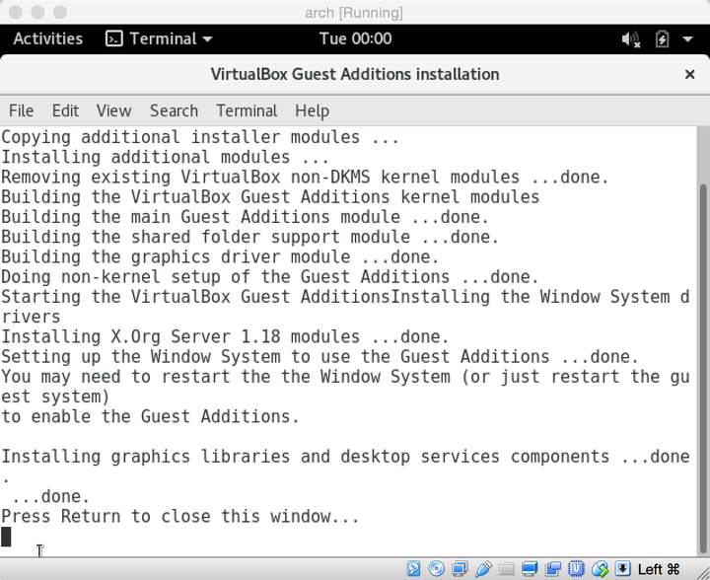The image size is (710, 580).
Task: Click the 'arch [Running]' VM window title
Action: point(354,13)
